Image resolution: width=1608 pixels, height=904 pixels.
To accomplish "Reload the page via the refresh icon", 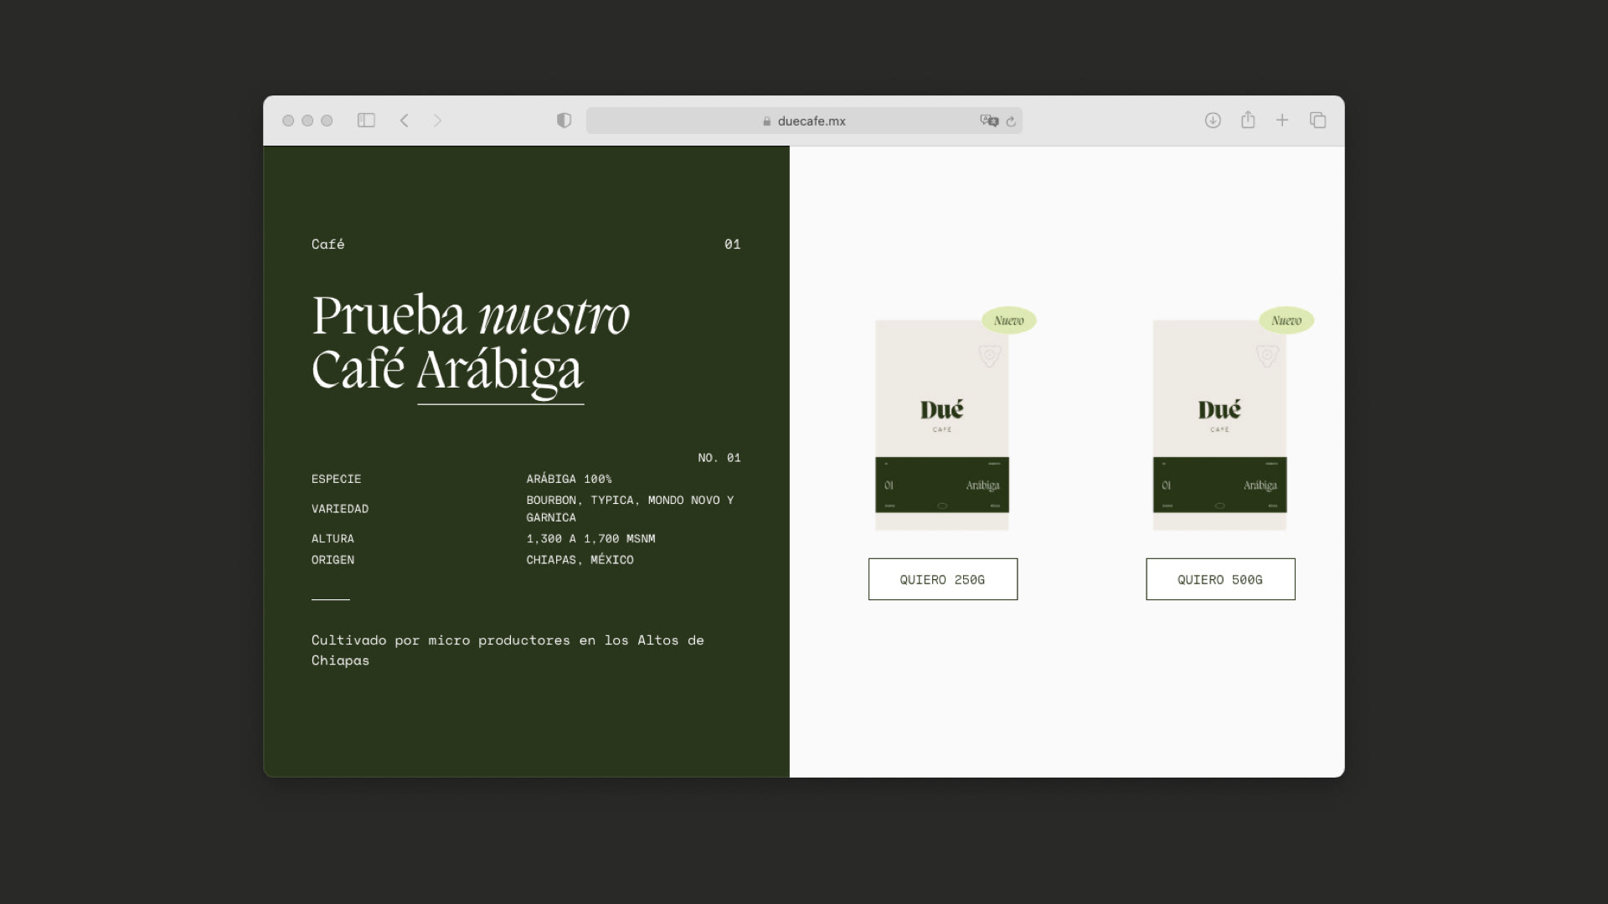I will (x=1011, y=121).
